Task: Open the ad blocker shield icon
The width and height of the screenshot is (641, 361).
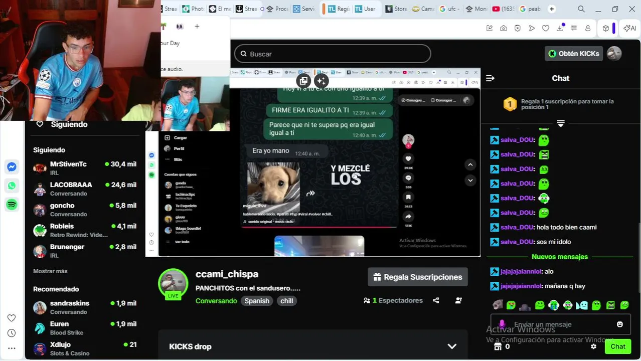Action: (x=518, y=29)
